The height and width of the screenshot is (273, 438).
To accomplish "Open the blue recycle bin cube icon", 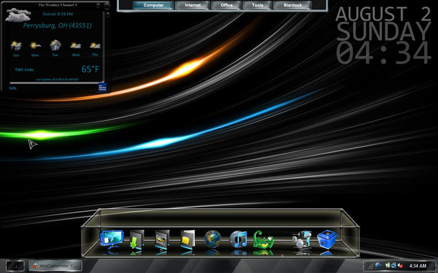I will (x=327, y=240).
